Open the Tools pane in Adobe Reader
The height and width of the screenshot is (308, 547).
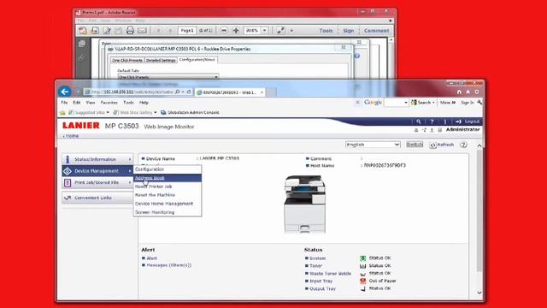[326, 31]
